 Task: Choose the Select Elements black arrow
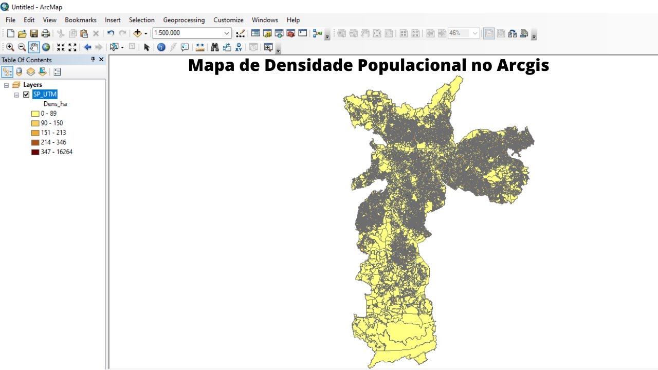coord(147,47)
